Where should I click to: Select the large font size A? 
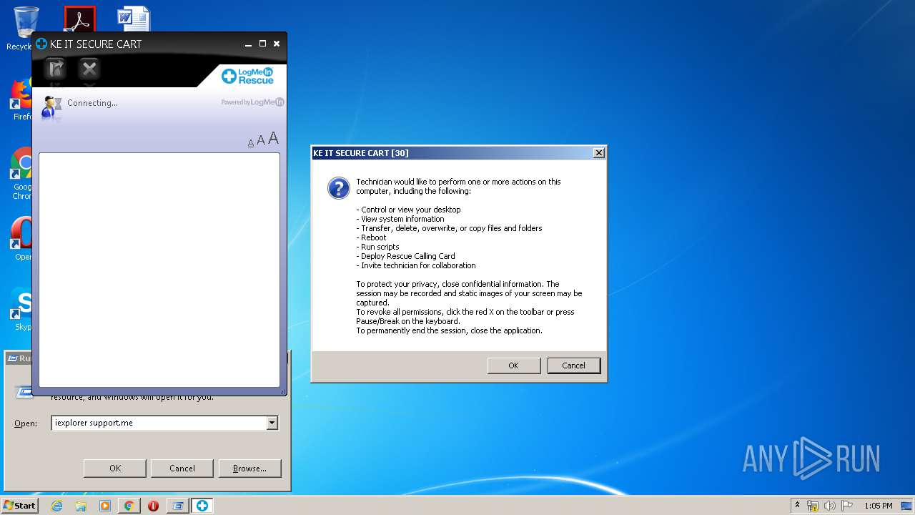pyautogui.click(x=273, y=139)
